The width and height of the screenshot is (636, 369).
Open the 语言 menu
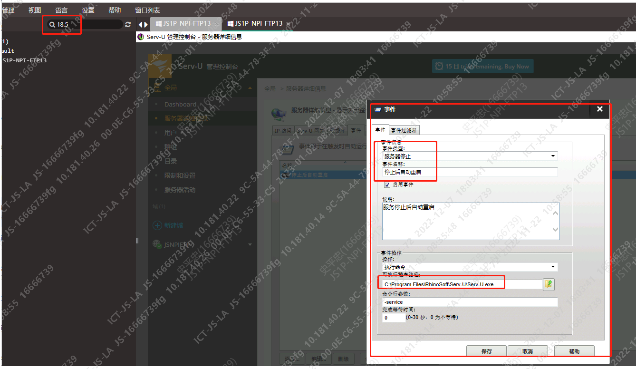click(61, 10)
